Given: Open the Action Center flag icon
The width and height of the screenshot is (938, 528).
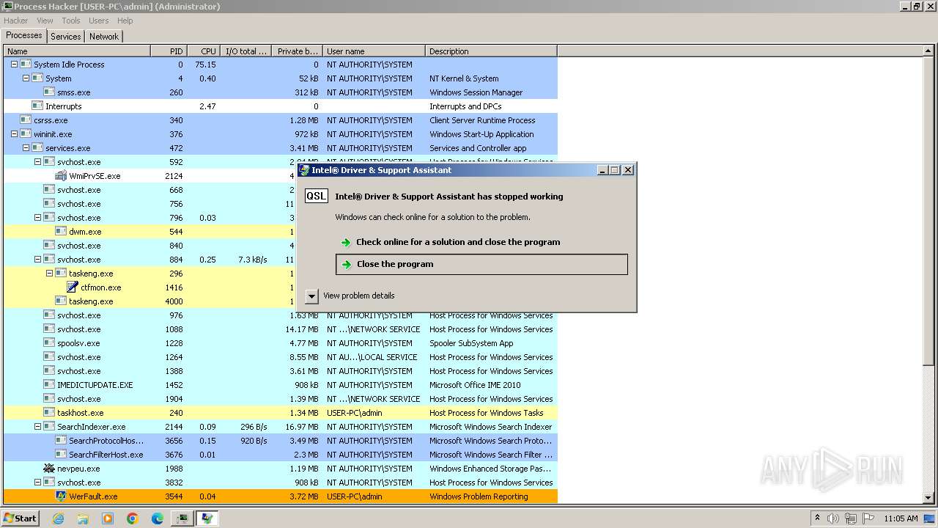Looking at the screenshot, I should point(868,518).
